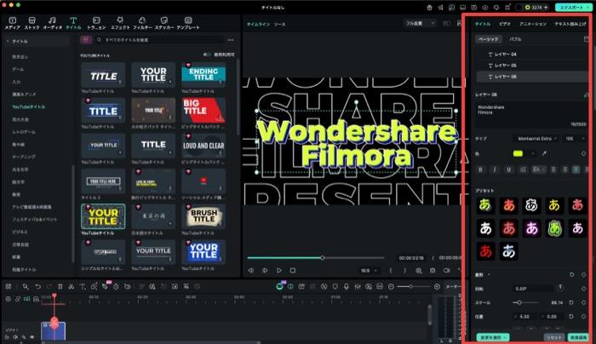Image resolution: width=596 pixels, height=344 pixels.
Task: Open the font size 105 dropdown
Action: (574, 139)
